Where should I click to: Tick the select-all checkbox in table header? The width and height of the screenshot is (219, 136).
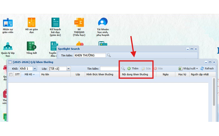11,75
